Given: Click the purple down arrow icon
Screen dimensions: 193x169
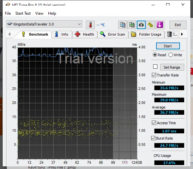Looking at the screenshot, I should click(x=160, y=25).
